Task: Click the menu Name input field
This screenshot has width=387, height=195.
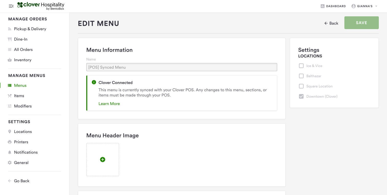Action: point(181,67)
